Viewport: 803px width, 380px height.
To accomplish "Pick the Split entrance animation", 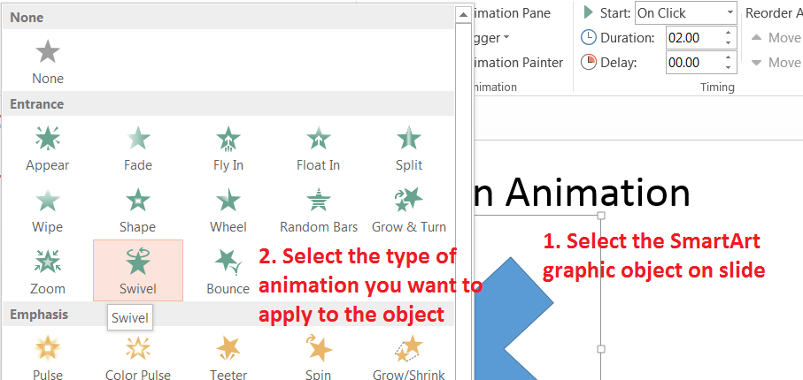I will click(x=408, y=140).
